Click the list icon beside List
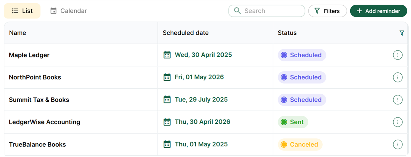Screen dimensions: 411x157 coord(15,11)
